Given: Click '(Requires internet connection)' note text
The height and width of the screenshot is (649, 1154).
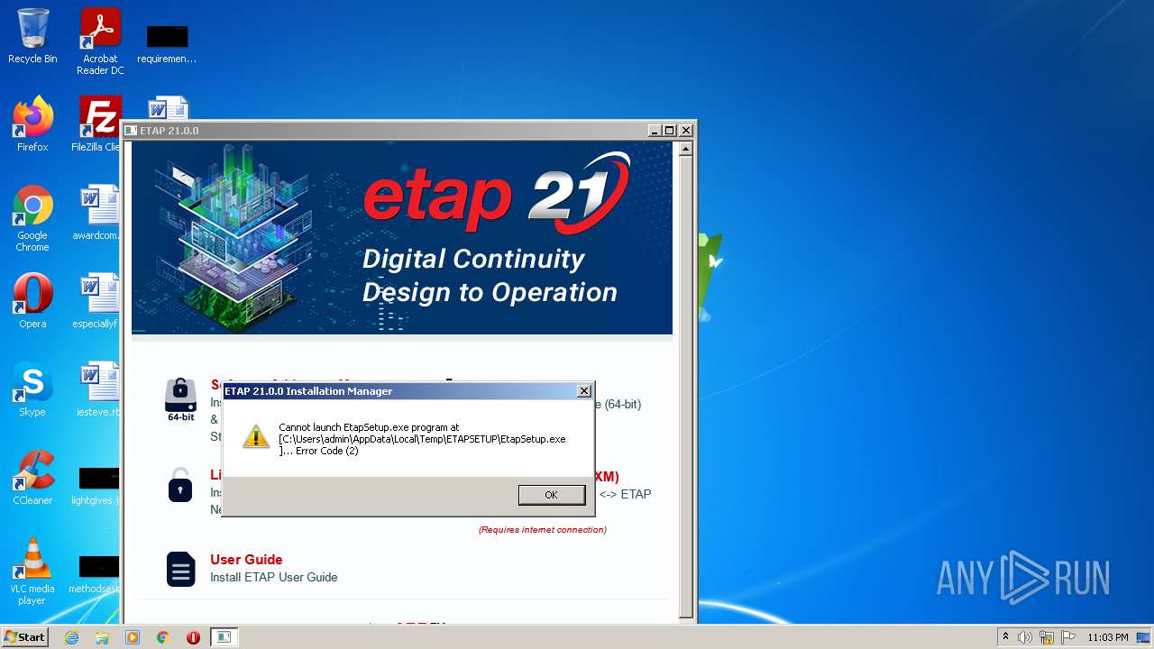Looking at the screenshot, I should [x=543, y=530].
